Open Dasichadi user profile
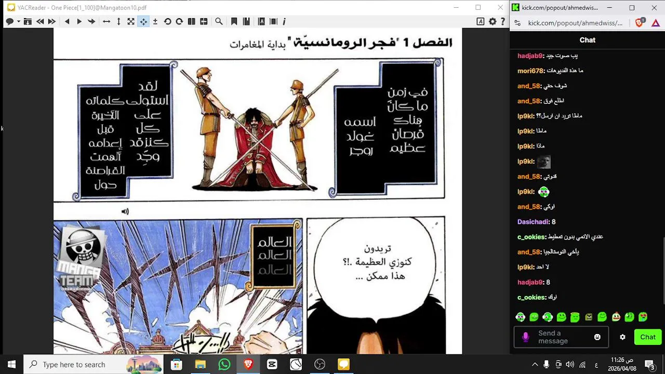This screenshot has height=374, width=665. coord(534,222)
